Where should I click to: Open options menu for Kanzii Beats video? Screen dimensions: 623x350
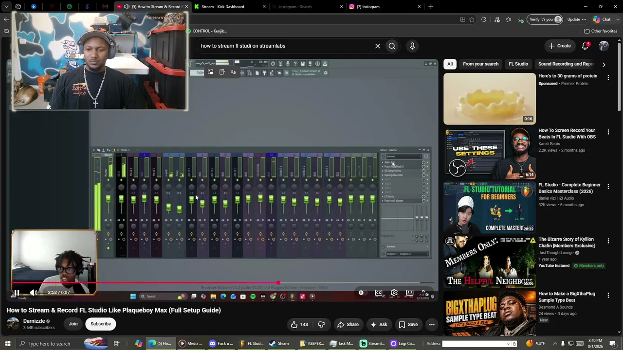pos(608,132)
